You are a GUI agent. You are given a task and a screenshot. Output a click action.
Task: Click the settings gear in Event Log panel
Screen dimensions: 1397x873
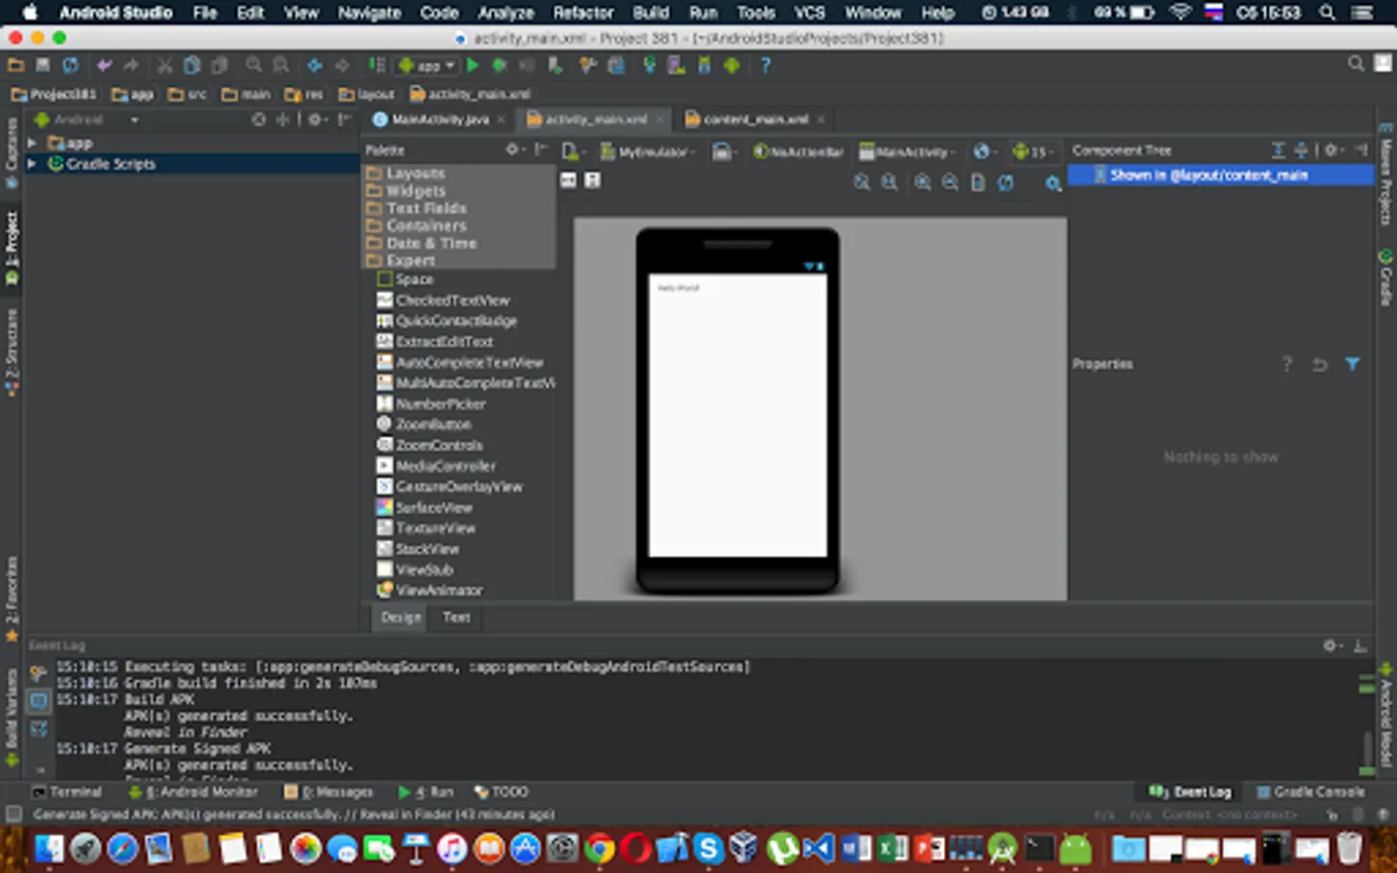(x=1330, y=645)
